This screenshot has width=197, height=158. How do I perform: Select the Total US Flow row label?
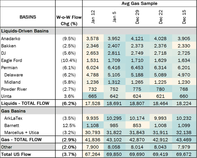[16, 154]
